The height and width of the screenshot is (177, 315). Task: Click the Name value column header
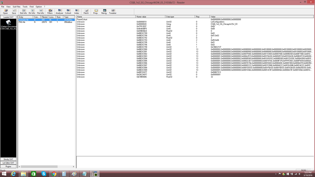(x=150, y=17)
